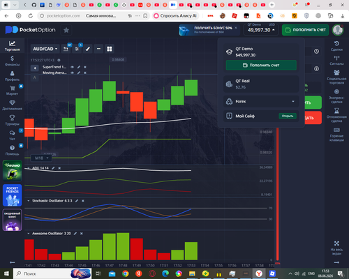Select the drawing tools brush icon
Viewport: 349px width, 279px height.
coord(88,49)
